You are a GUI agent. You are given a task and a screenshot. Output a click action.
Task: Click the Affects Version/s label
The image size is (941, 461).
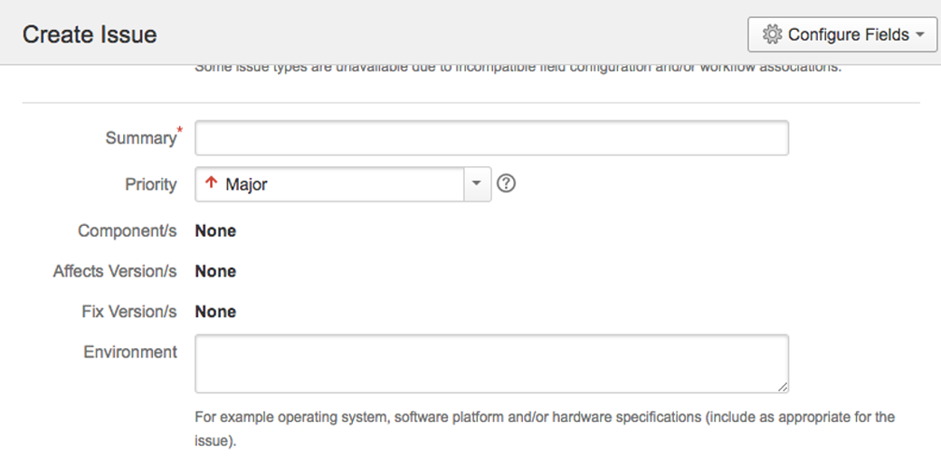click(x=115, y=271)
